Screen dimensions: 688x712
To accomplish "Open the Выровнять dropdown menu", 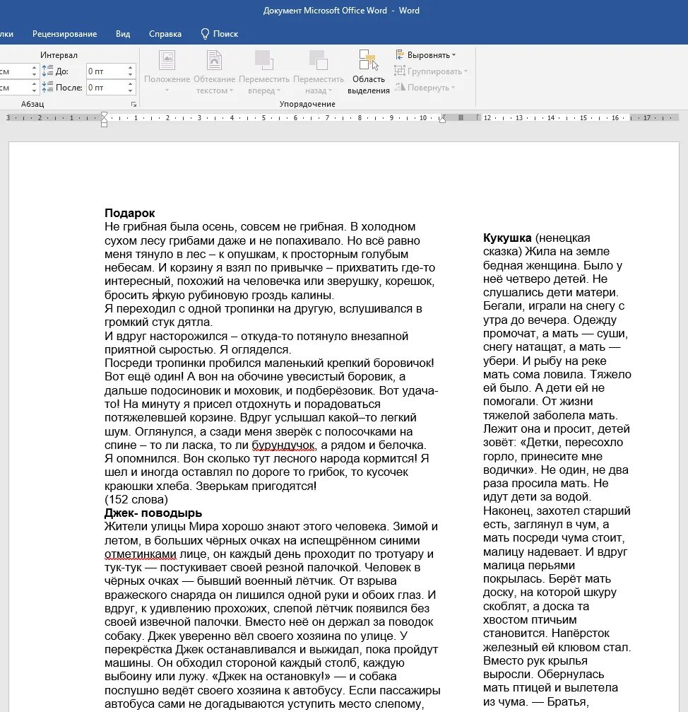I will click(425, 55).
